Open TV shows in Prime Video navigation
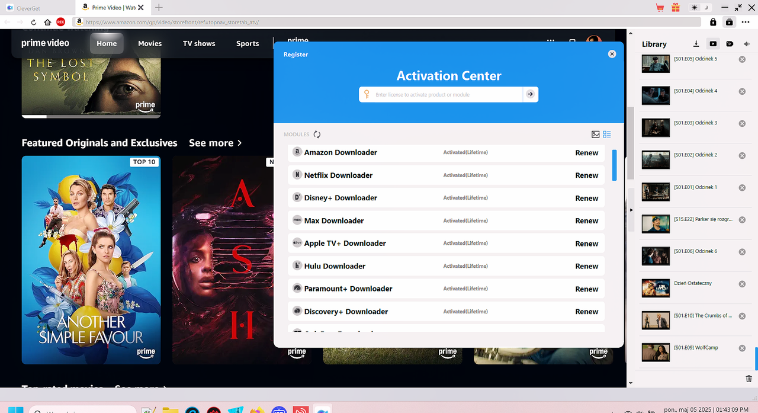The height and width of the screenshot is (413, 758). (x=199, y=43)
